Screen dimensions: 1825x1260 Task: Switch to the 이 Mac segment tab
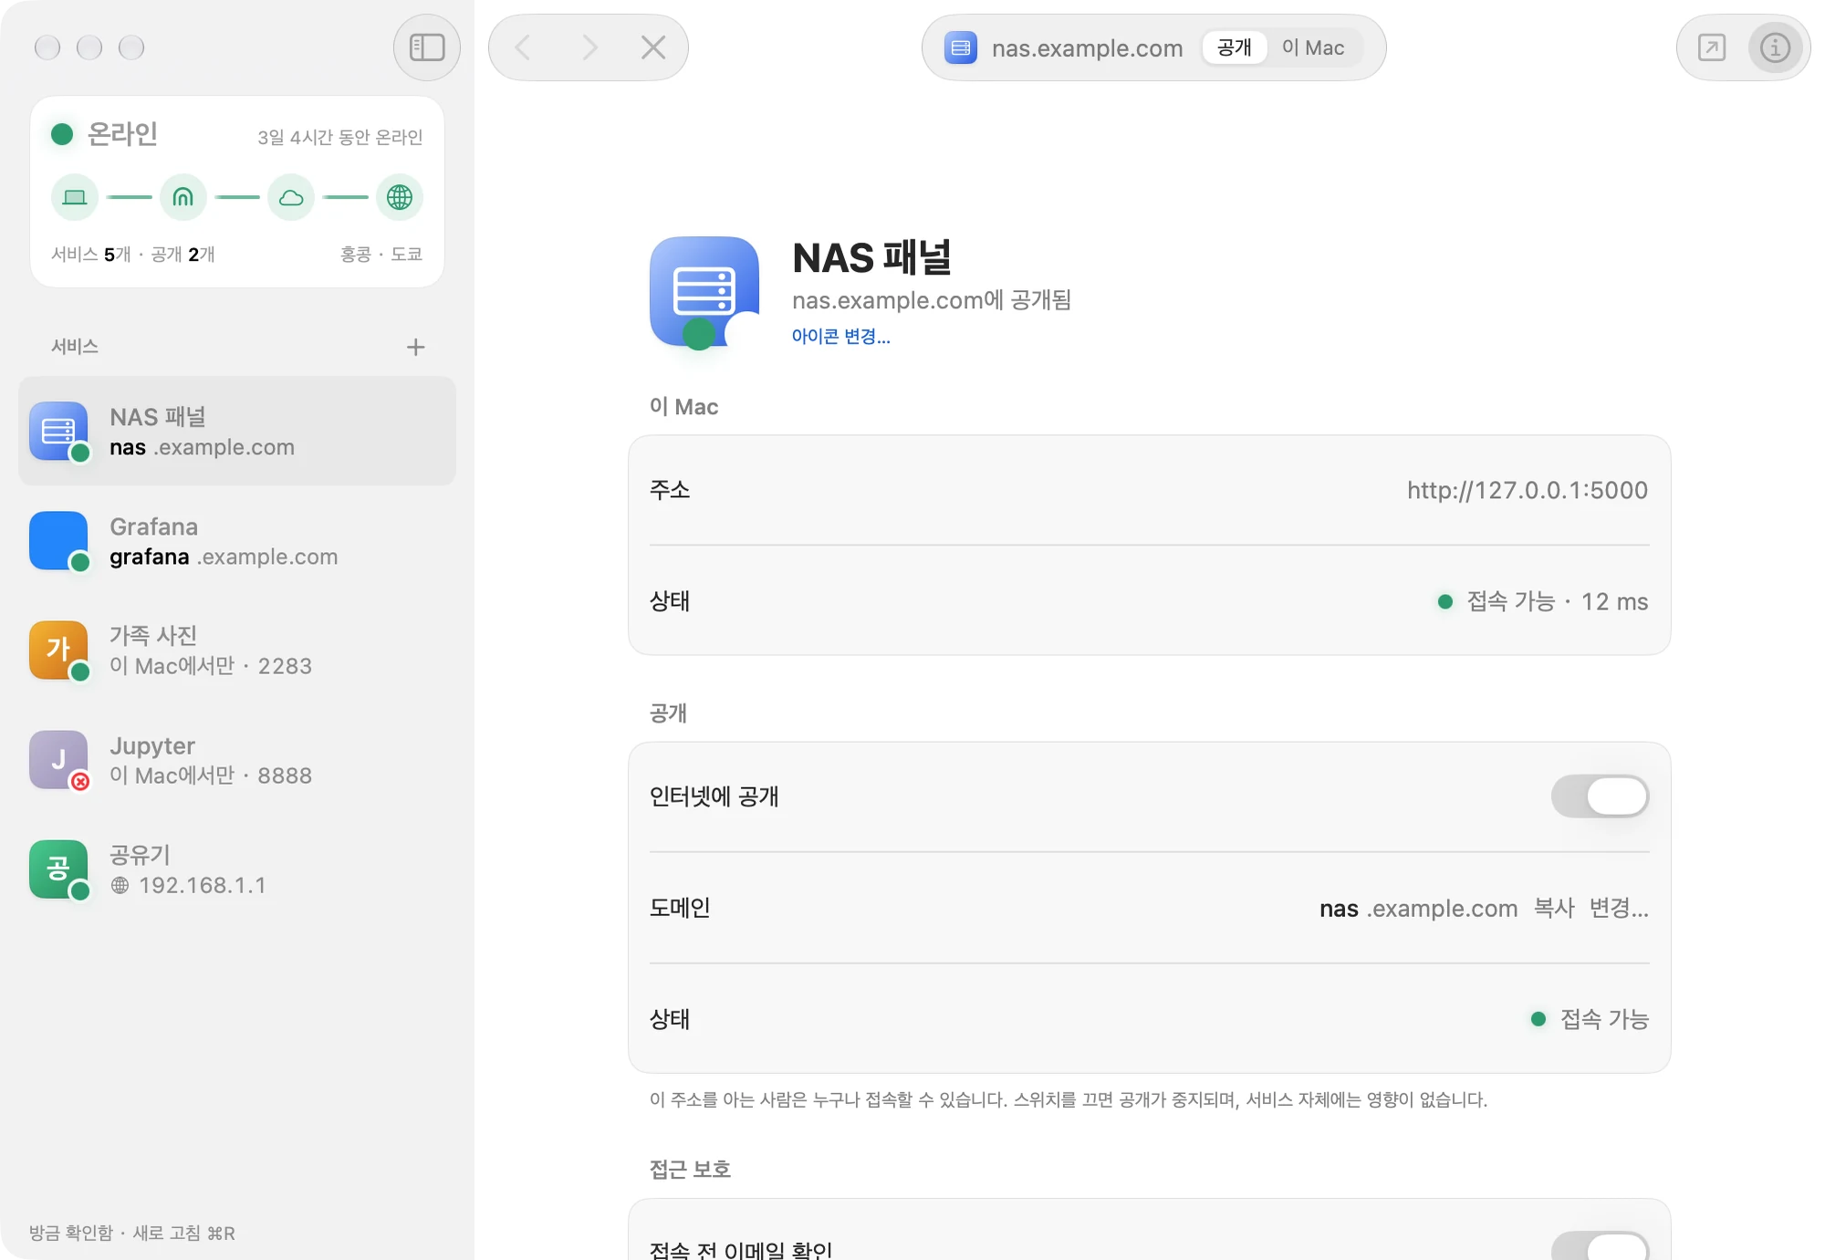pos(1313,47)
